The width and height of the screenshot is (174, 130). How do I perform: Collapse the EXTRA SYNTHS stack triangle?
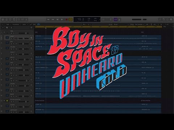coord(4,101)
